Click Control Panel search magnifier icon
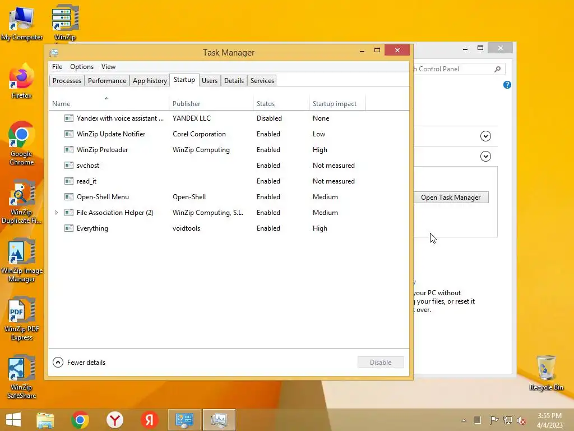574x431 pixels. point(498,69)
